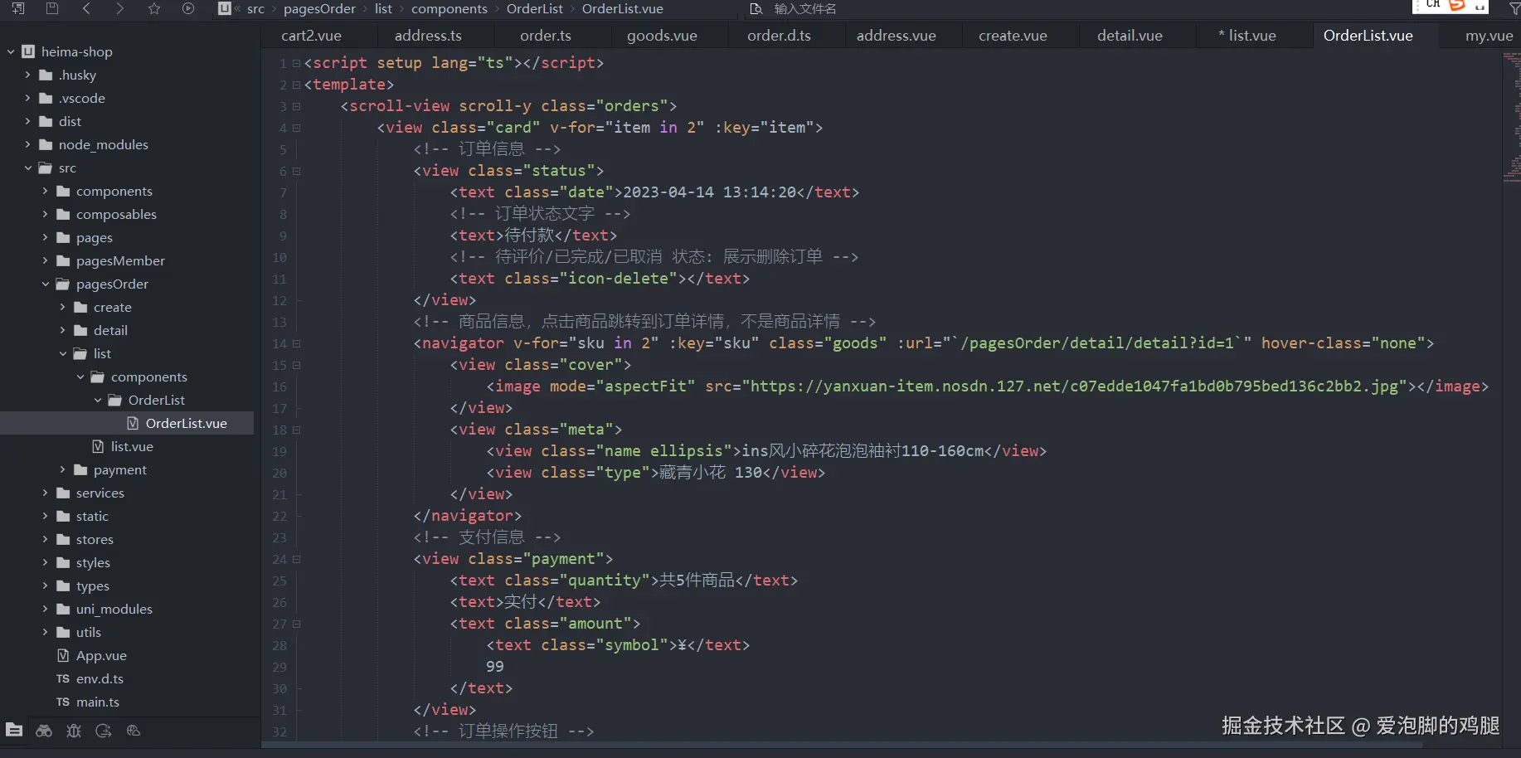
Task: Click the pagesOrder breadcrumb segment
Action: pyautogui.click(x=319, y=8)
